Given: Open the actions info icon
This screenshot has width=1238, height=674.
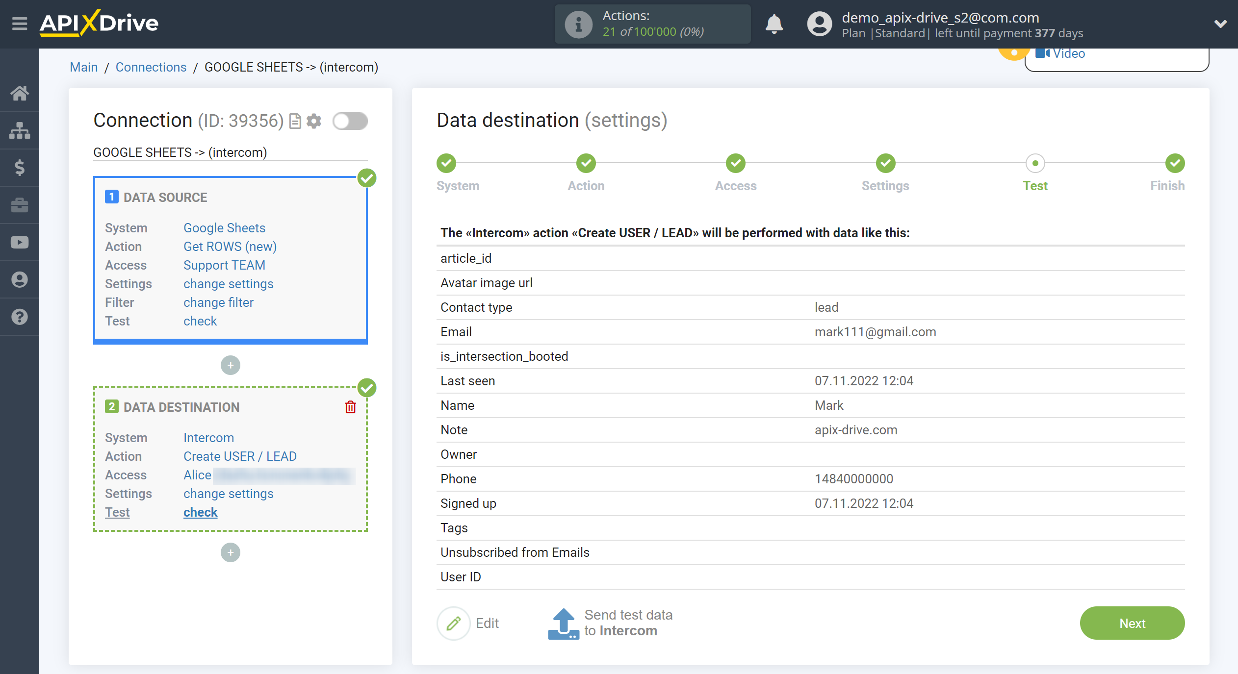Looking at the screenshot, I should click(x=578, y=24).
